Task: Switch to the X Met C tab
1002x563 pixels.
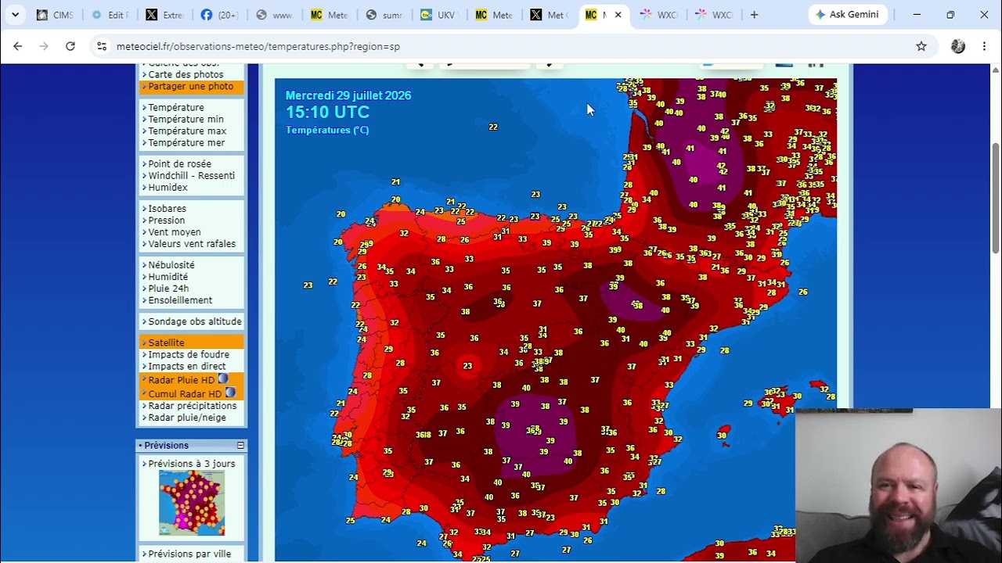Action: click(x=548, y=14)
